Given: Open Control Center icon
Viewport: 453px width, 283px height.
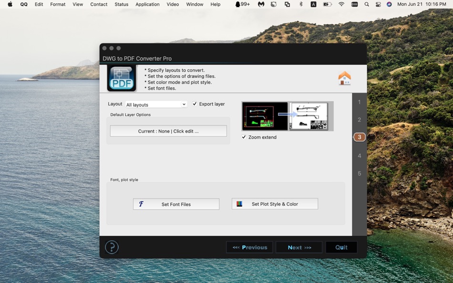Looking at the screenshot, I should pyautogui.click(x=378, y=4).
